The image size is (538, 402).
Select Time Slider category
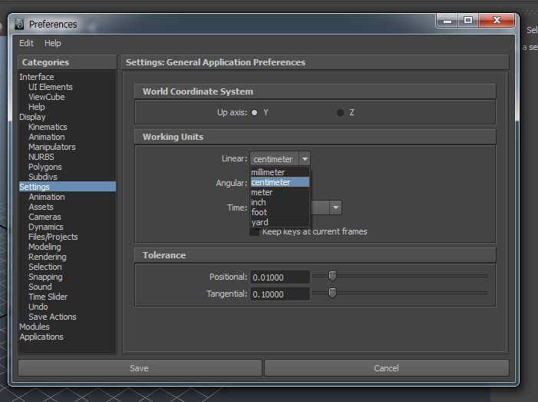pyautogui.click(x=68, y=297)
